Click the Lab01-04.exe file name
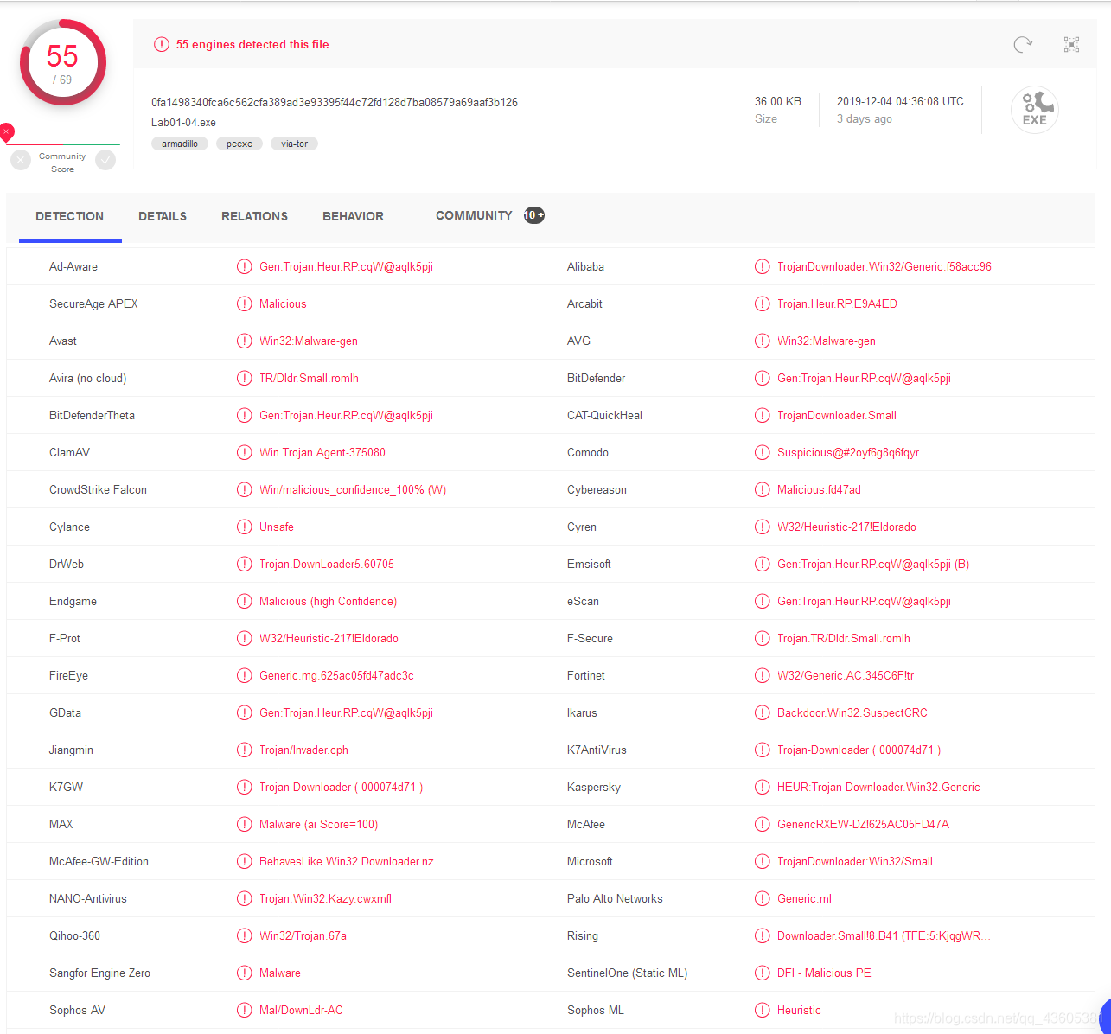The height and width of the screenshot is (1034, 1111). [x=183, y=123]
